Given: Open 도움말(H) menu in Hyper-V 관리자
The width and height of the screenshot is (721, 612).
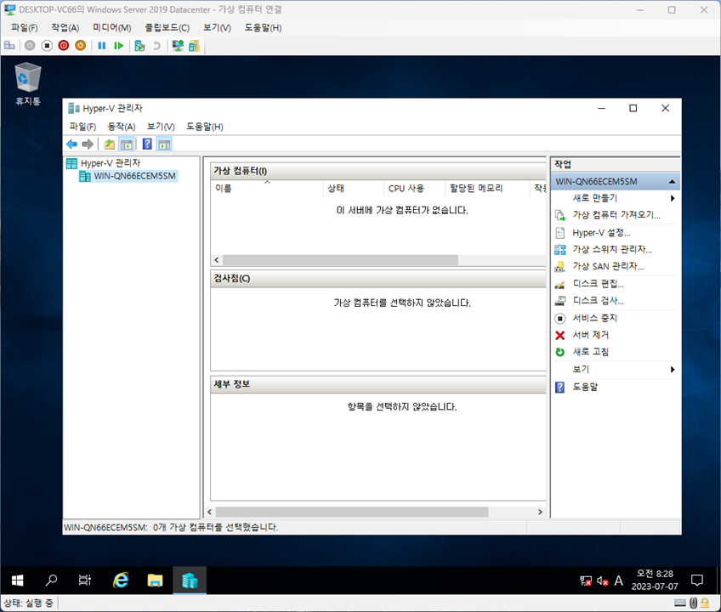Looking at the screenshot, I should pos(205,127).
